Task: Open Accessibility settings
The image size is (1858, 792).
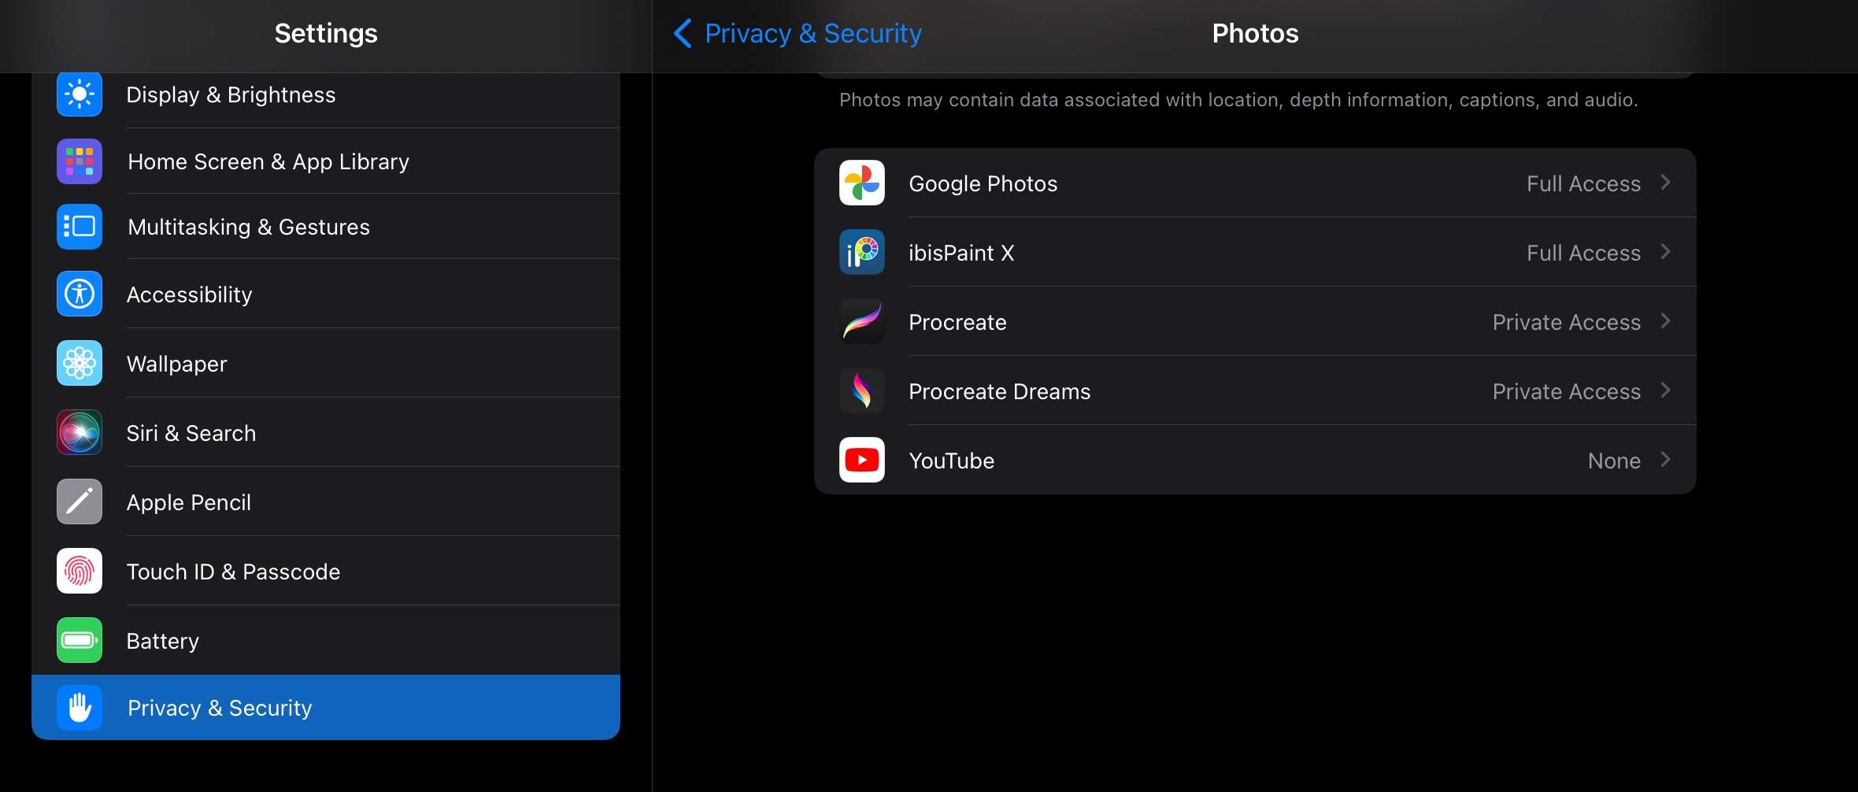Action: pyautogui.click(x=326, y=294)
